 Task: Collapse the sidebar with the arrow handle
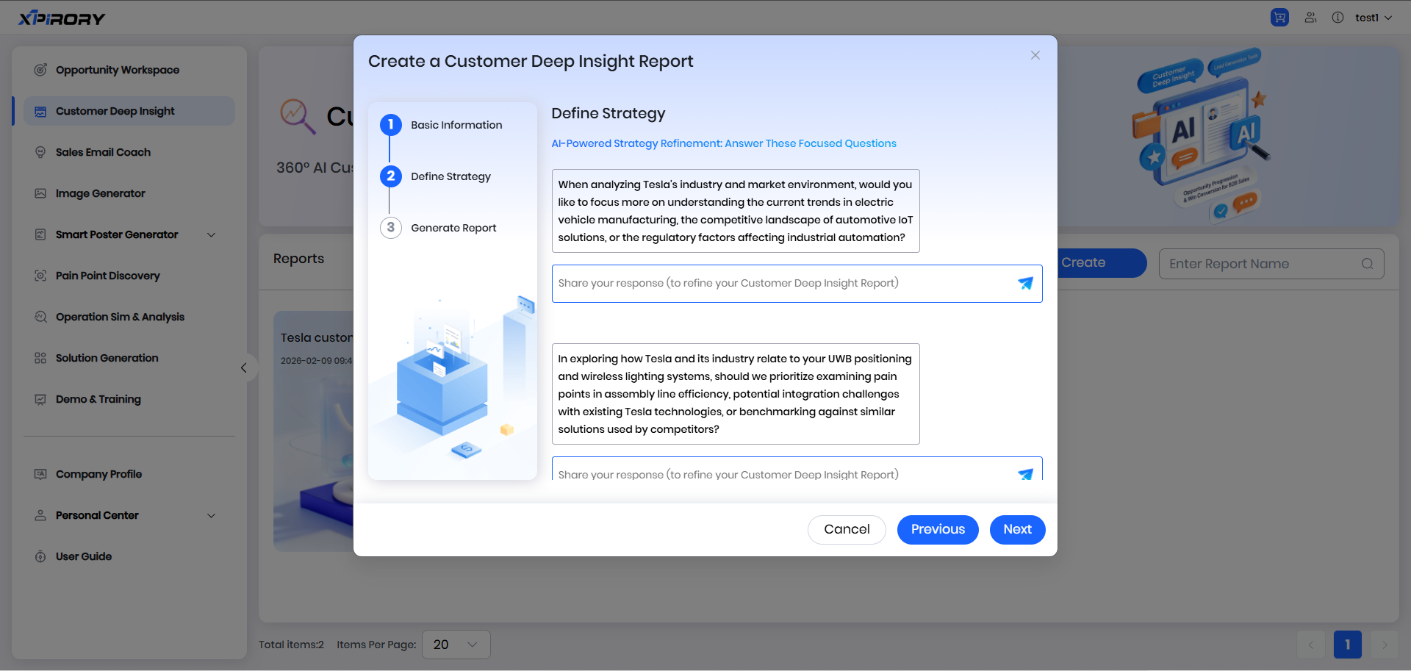click(244, 368)
